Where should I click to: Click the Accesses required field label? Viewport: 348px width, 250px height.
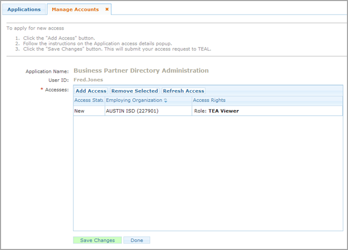[57, 90]
